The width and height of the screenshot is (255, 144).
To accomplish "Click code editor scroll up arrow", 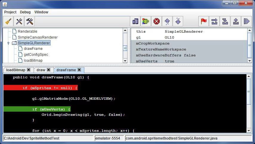I will click(249, 77).
